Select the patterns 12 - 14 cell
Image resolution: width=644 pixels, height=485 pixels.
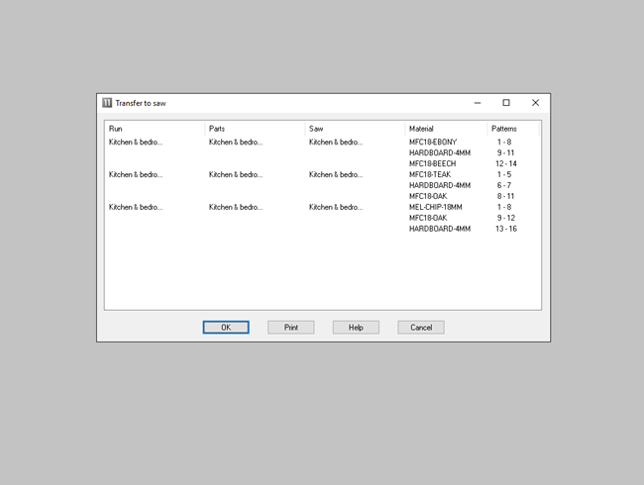(x=506, y=163)
